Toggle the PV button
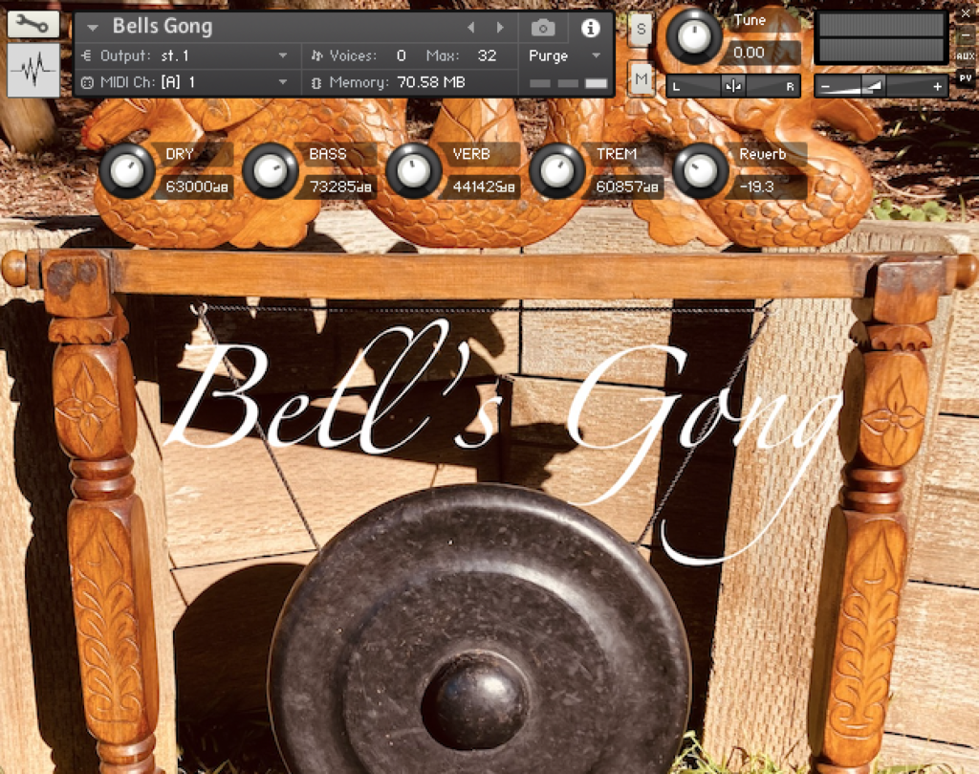 point(966,78)
